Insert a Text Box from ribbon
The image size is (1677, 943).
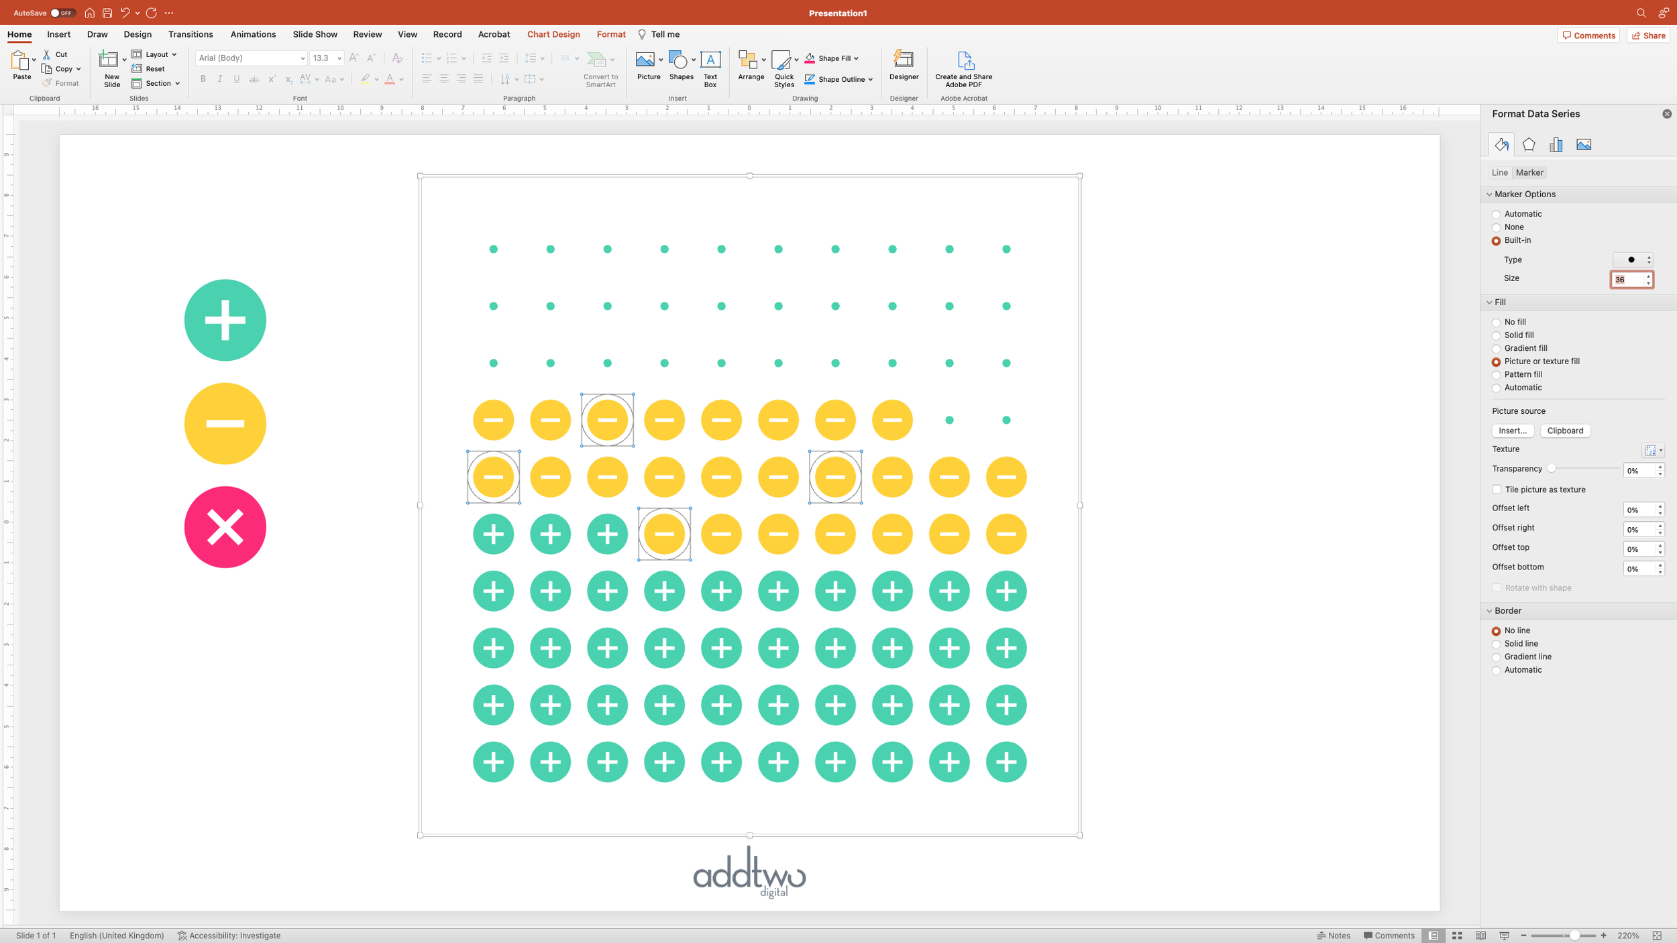[710, 68]
